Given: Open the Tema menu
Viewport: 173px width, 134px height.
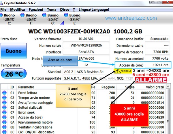Looking at the screenshot, I should (x=52, y=10).
